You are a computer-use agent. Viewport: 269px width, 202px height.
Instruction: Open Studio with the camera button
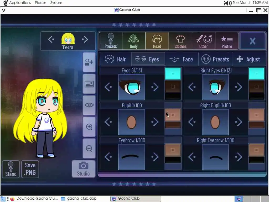point(83,169)
